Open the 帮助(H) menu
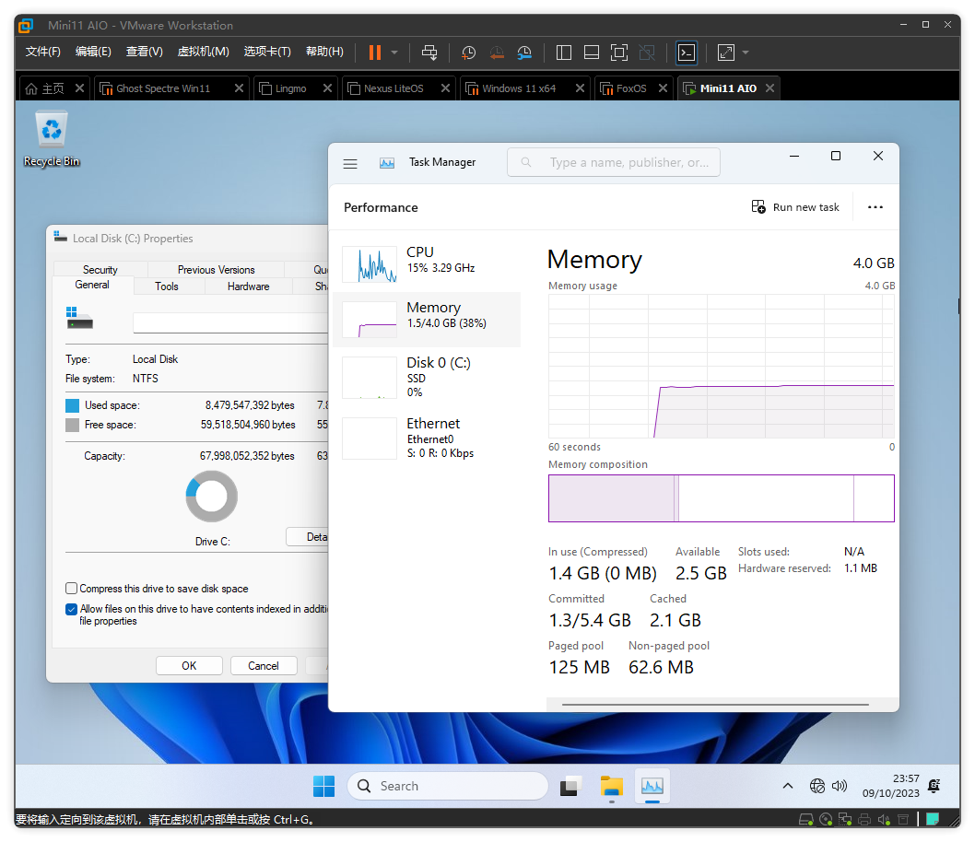The height and width of the screenshot is (842, 975). click(324, 52)
